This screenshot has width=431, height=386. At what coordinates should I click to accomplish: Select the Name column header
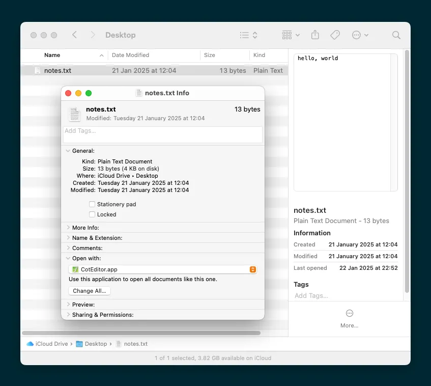52,55
